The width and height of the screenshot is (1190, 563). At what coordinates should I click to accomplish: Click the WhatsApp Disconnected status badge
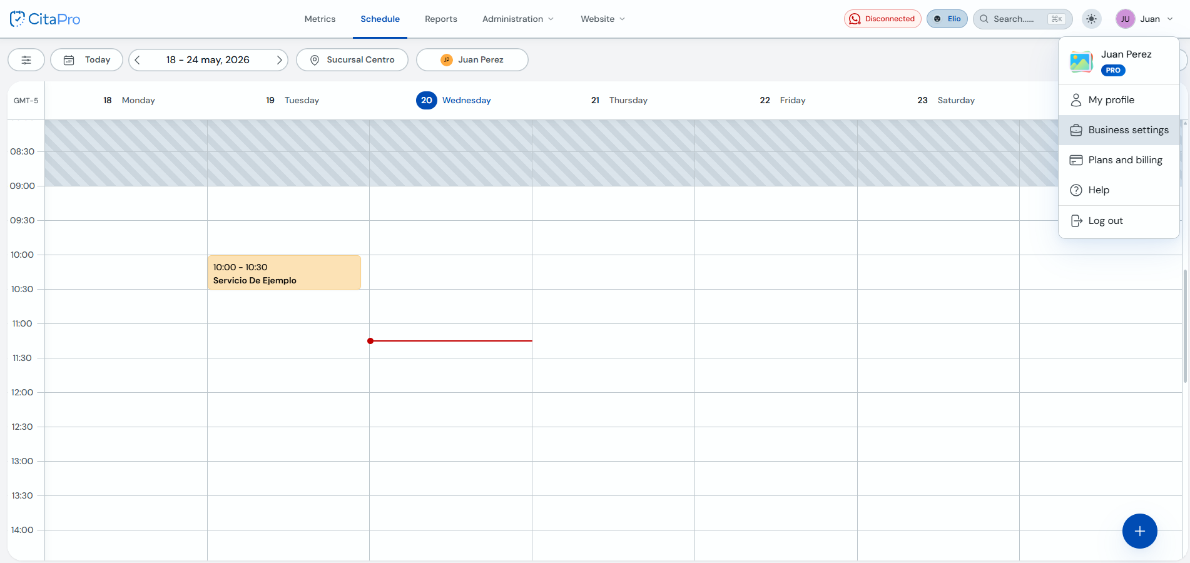tap(882, 19)
